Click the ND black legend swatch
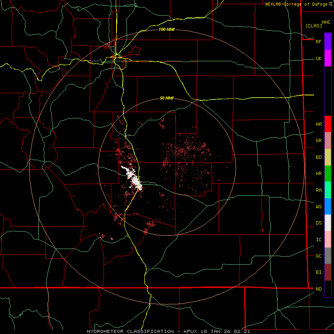 [x=328, y=289]
